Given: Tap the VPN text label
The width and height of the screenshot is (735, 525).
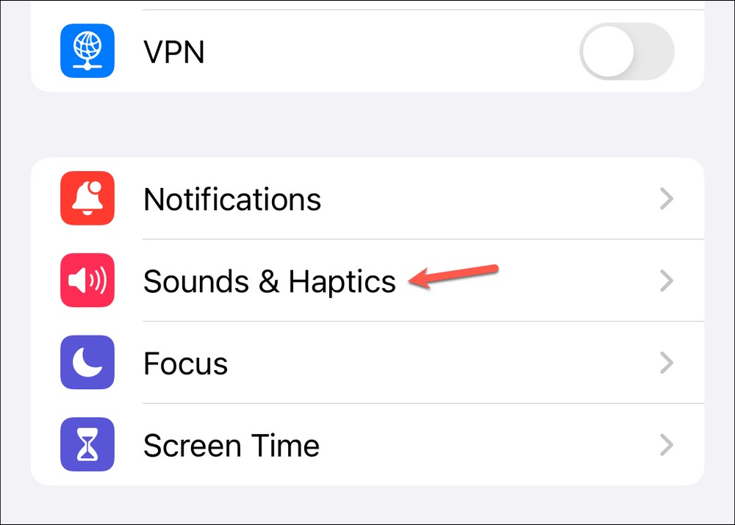Looking at the screenshot, I should (x=174, y=51).
